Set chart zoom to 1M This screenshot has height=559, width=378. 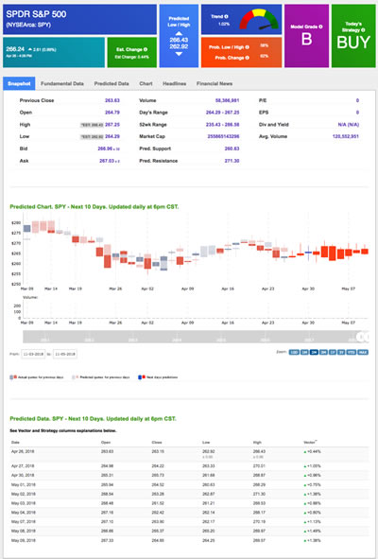(304, 352)
